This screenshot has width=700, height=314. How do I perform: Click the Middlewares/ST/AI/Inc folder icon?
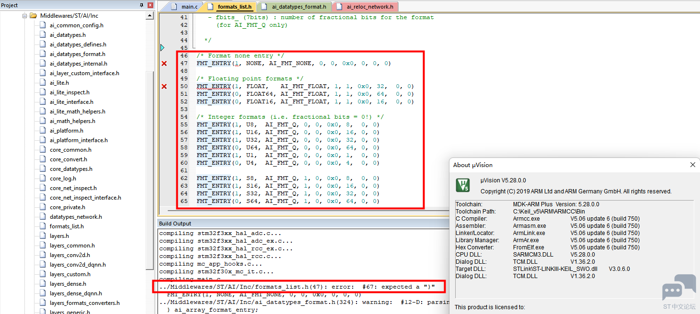click(33, 16)
